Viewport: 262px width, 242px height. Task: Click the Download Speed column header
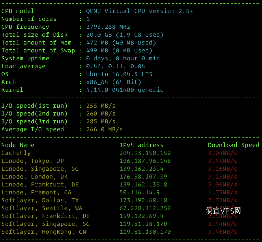(x=233, y=145)
